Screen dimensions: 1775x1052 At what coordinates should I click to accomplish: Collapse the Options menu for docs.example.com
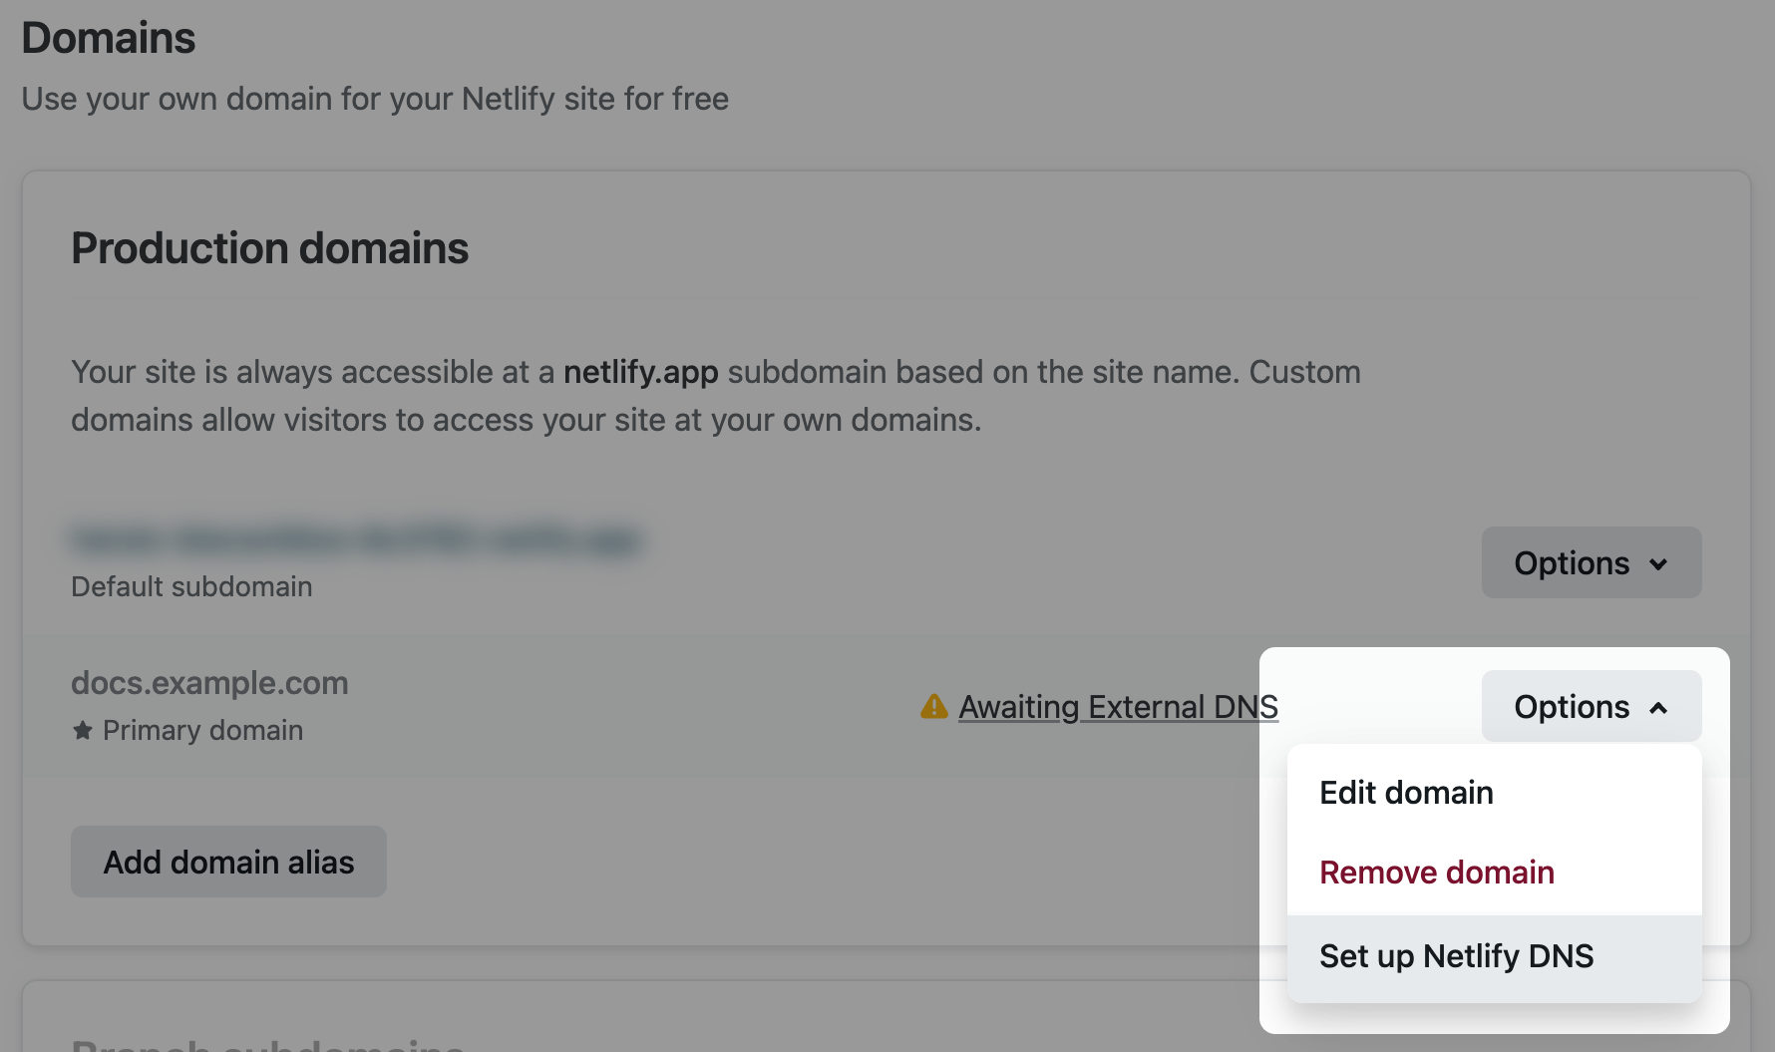tap(1591, 707)
